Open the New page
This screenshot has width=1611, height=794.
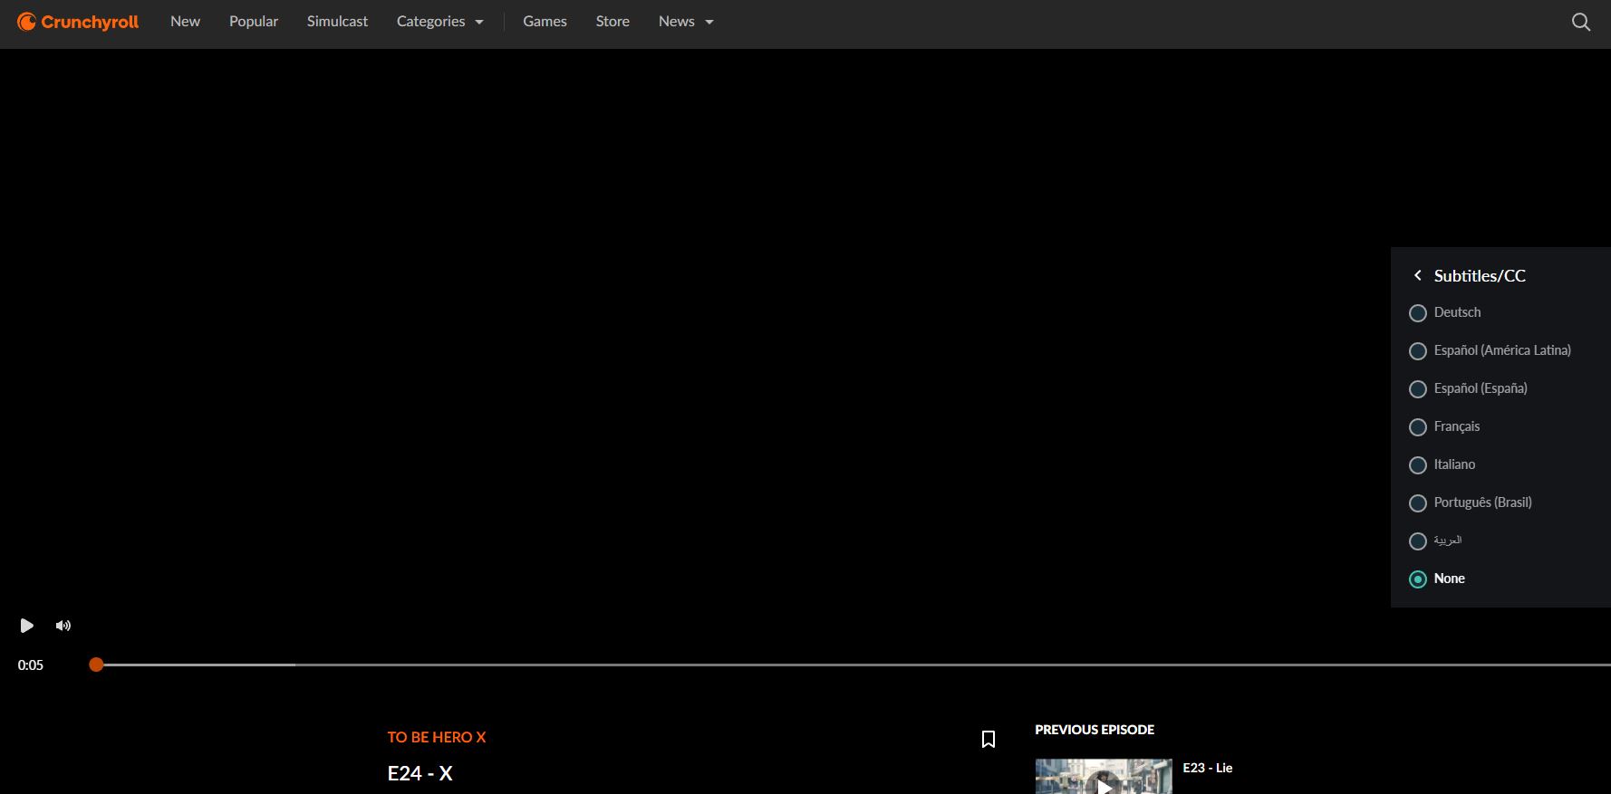tap(186, 22)
